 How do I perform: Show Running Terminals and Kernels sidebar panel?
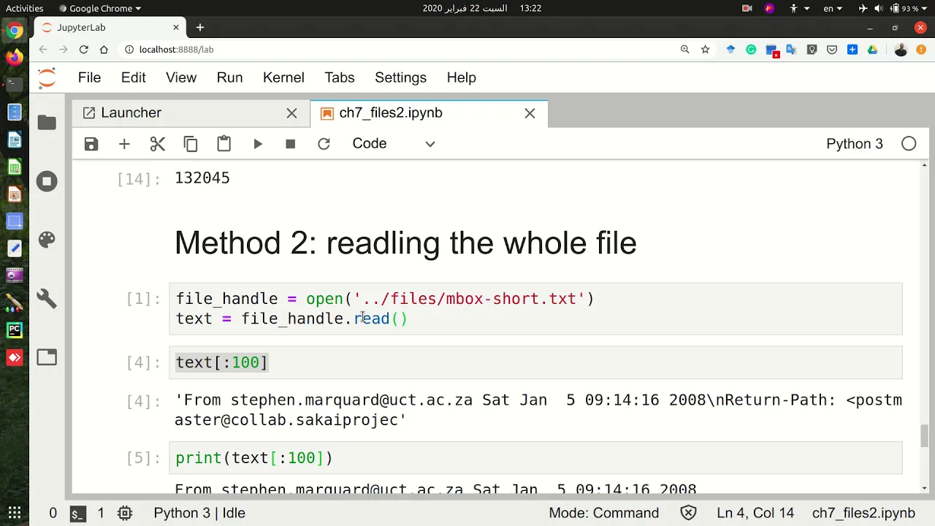point(47,181)
